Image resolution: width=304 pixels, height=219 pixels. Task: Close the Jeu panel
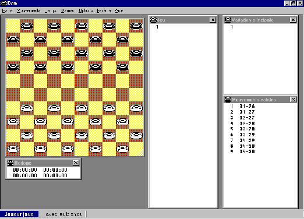pyautogui.click(x=213, y=20)
